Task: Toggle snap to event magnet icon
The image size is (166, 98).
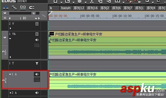Action: (32, 8)
